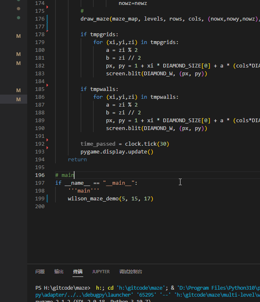Screen dimensions: 260x302
Task: Place cursor on time_passed variable
Action: 98,144
